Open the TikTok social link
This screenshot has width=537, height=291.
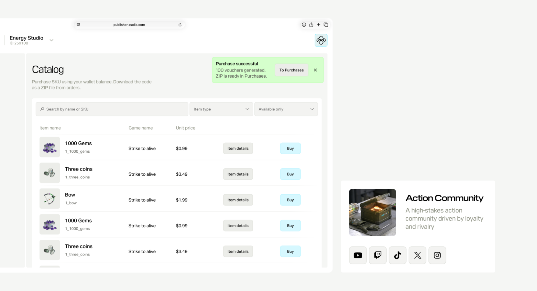(398, 255)
